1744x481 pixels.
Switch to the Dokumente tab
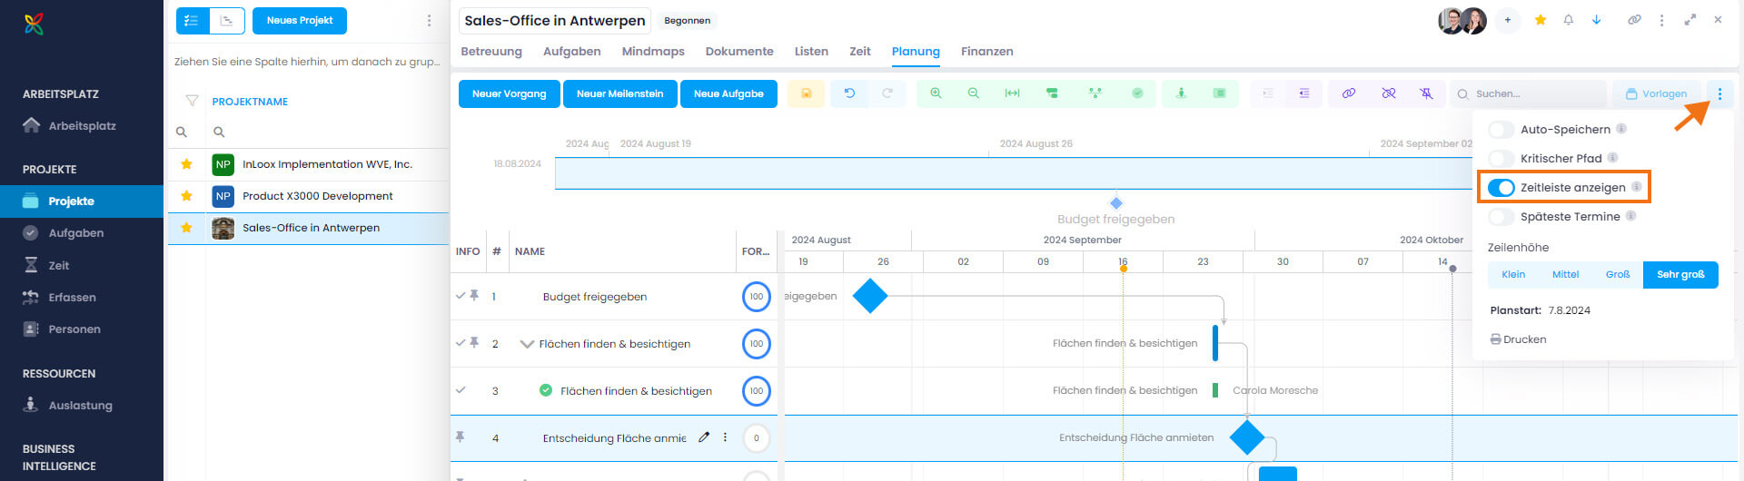point(739,52)
